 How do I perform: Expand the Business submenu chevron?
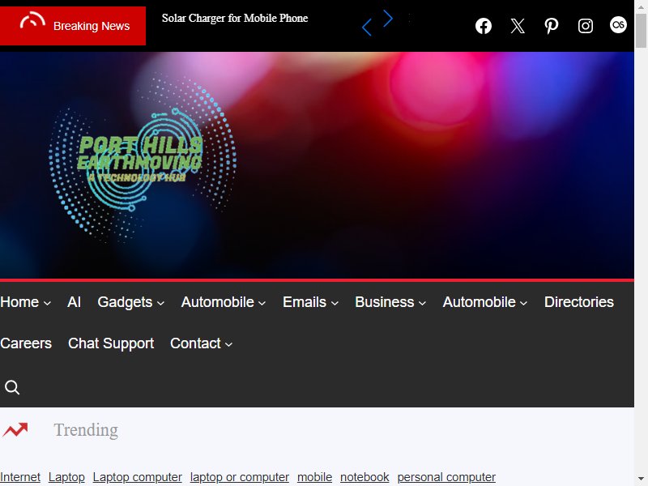[422, 303]
